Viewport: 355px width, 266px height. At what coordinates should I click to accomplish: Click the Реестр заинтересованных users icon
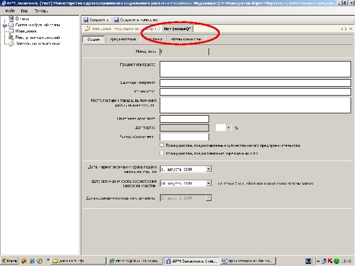click(x=11, y=37)
